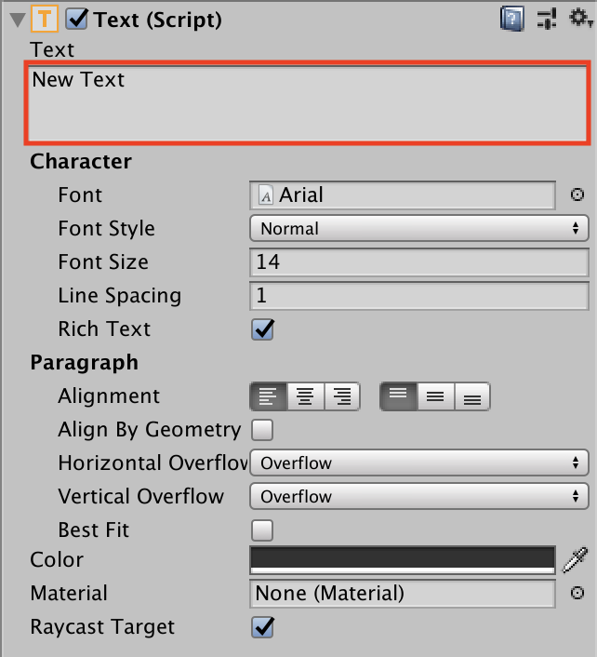Click the Material object picker circle
597x657 pixels.
pyautogui.click(x=577, y=594)
